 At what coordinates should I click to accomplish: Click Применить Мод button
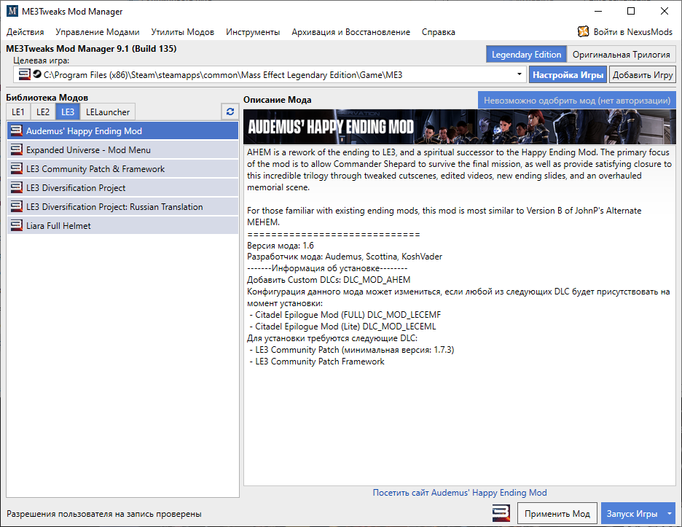[557, 513]
